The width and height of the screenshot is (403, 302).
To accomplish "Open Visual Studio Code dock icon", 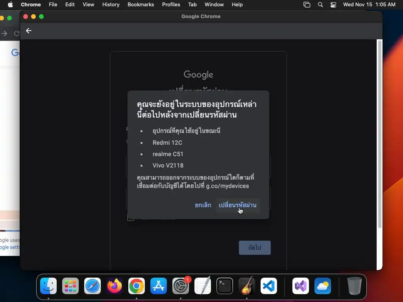I will pos(269,286).
